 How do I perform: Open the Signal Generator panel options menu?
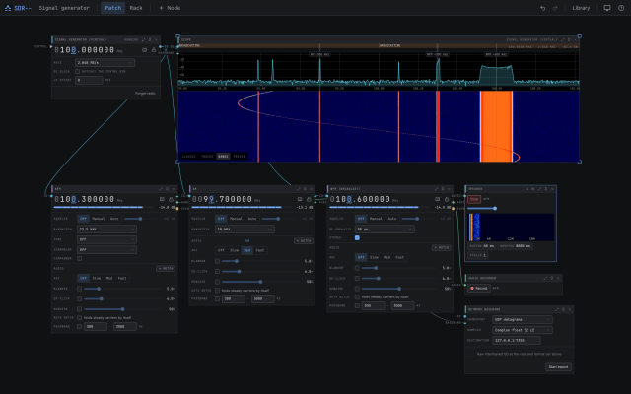150,39
